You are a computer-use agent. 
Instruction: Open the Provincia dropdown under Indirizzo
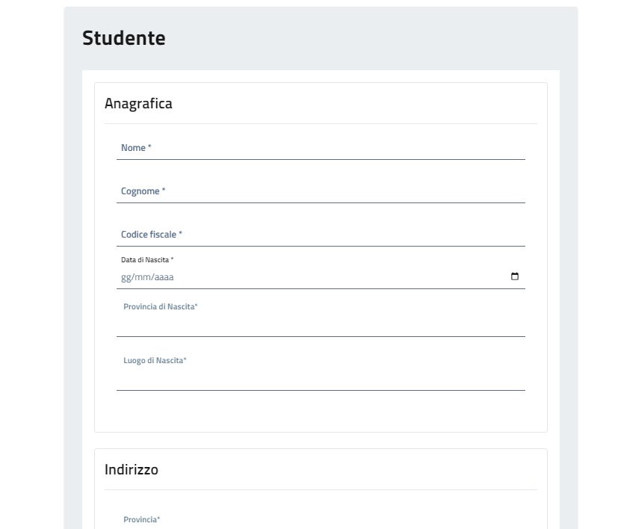(x=321, y=523)
